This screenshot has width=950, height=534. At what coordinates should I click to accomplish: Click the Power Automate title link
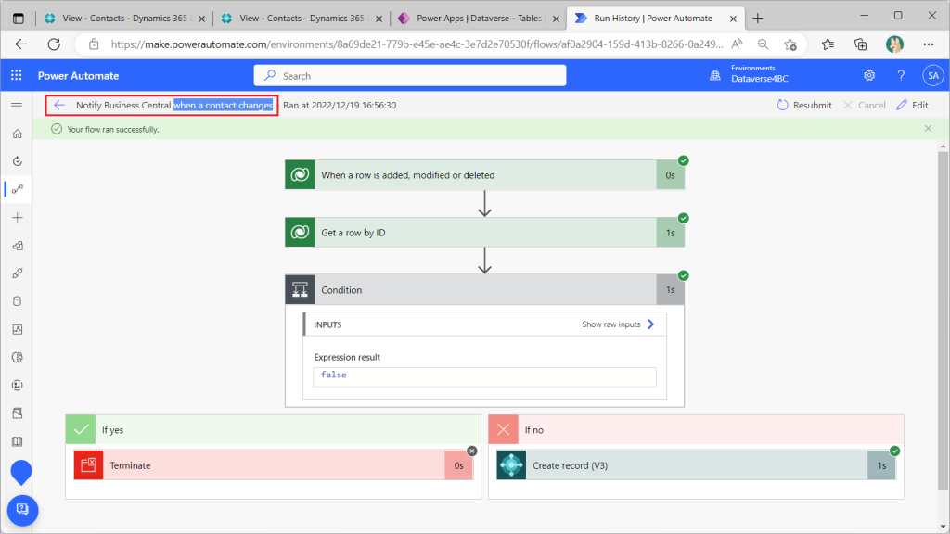coord(78,76)
